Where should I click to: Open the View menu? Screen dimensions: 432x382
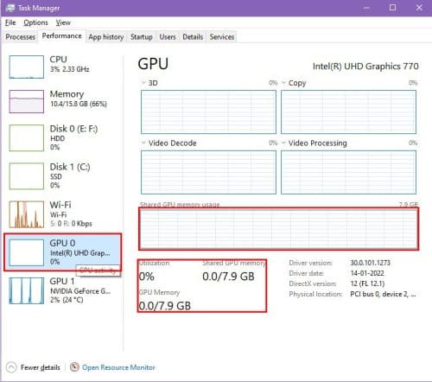(63, 22)
